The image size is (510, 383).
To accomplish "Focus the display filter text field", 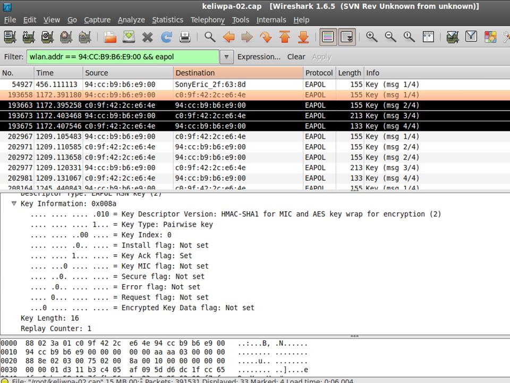I will 123,57.
